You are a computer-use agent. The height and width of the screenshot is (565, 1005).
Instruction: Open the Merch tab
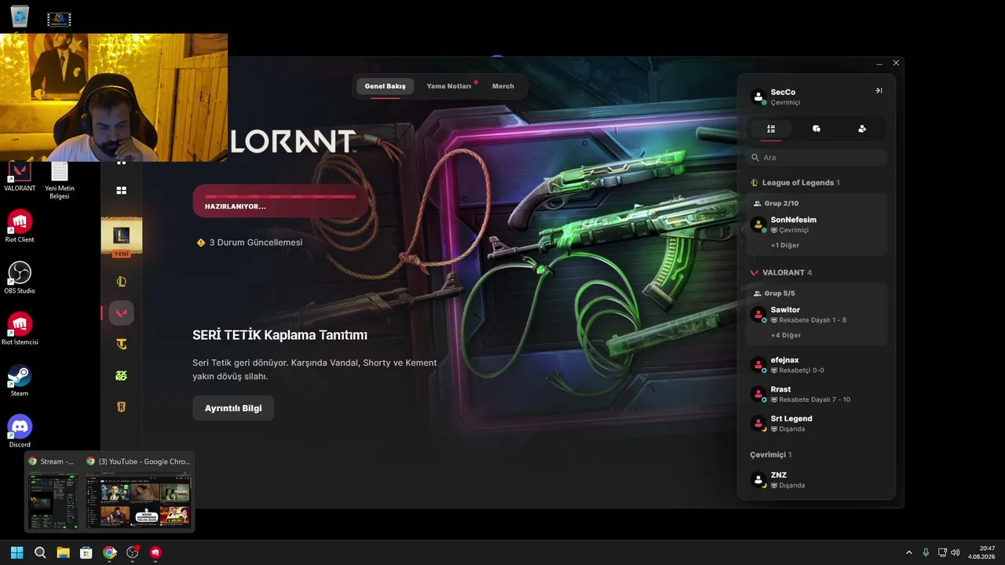[503, 86]
